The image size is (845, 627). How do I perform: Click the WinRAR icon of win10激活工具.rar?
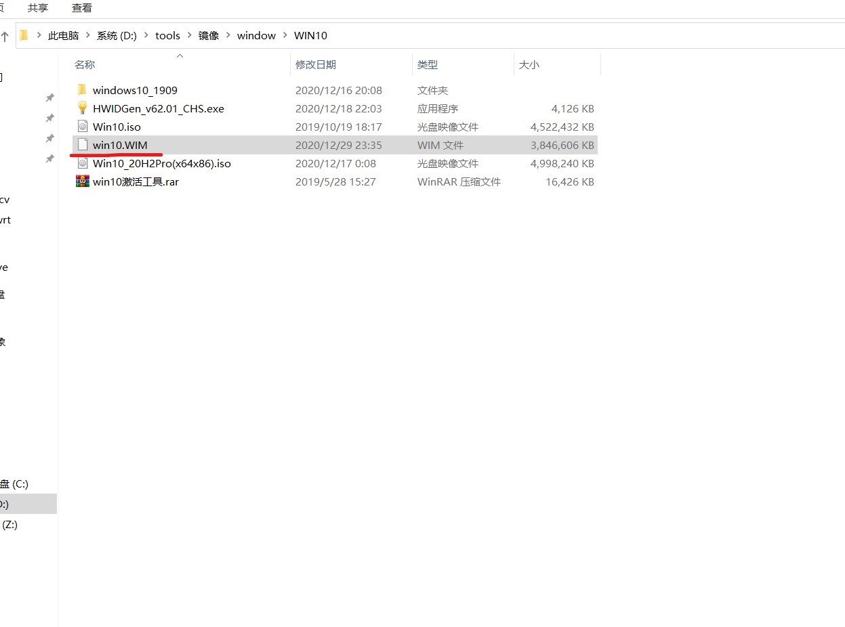82,181
